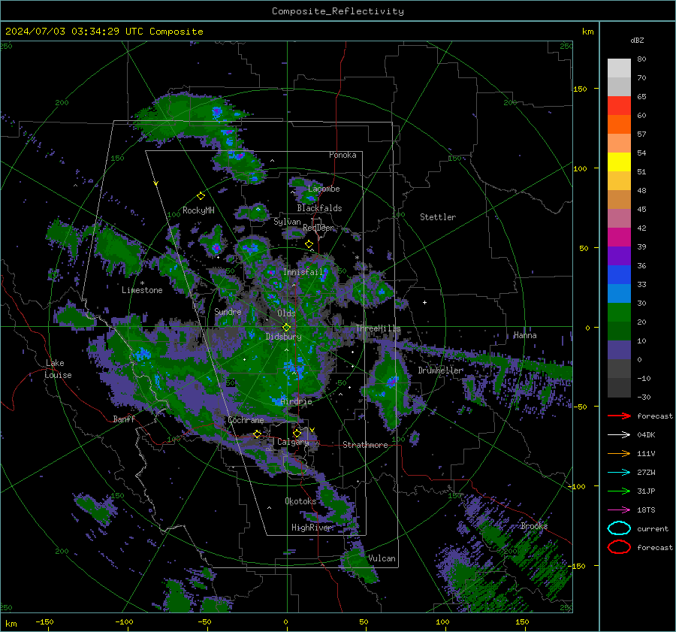Click the Limestone label

tap(142, 290)
